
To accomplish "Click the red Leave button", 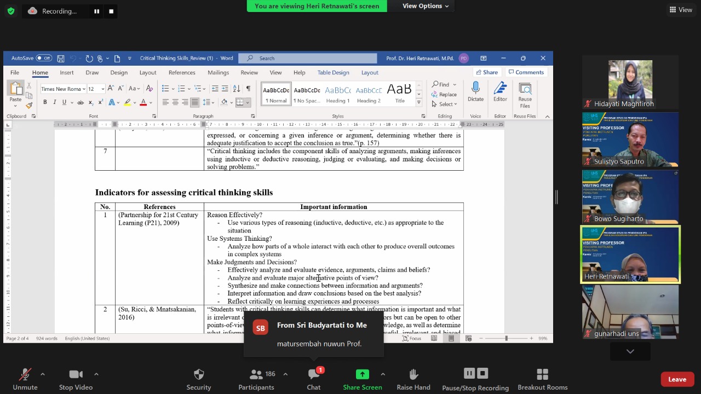I will click(677, 379).
